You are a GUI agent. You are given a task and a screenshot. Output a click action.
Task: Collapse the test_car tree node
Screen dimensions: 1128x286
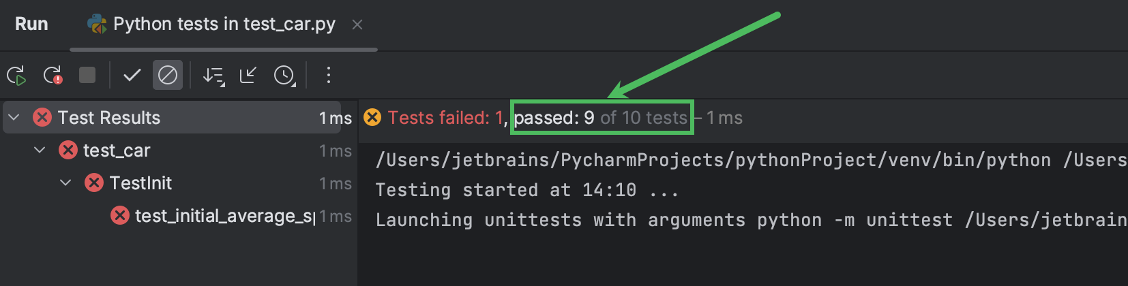40,150
